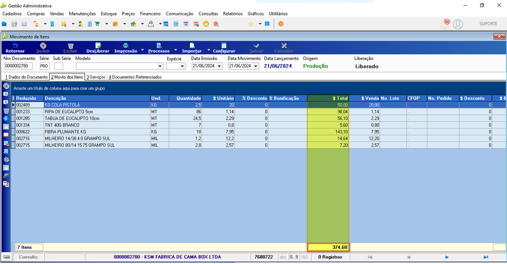Open the Estoque menu
Image resolution: width=507 pixels, height=264 pixels.
[109, 14]
